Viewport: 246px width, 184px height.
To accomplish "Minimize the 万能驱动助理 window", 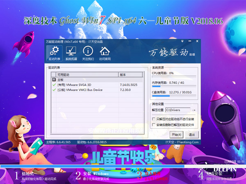I will pyautogui.click(x=190, y=41).
